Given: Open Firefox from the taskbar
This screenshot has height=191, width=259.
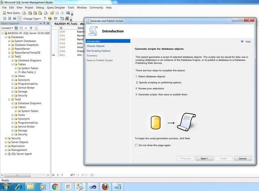Looking at the screenshot, I should (105, 187).
